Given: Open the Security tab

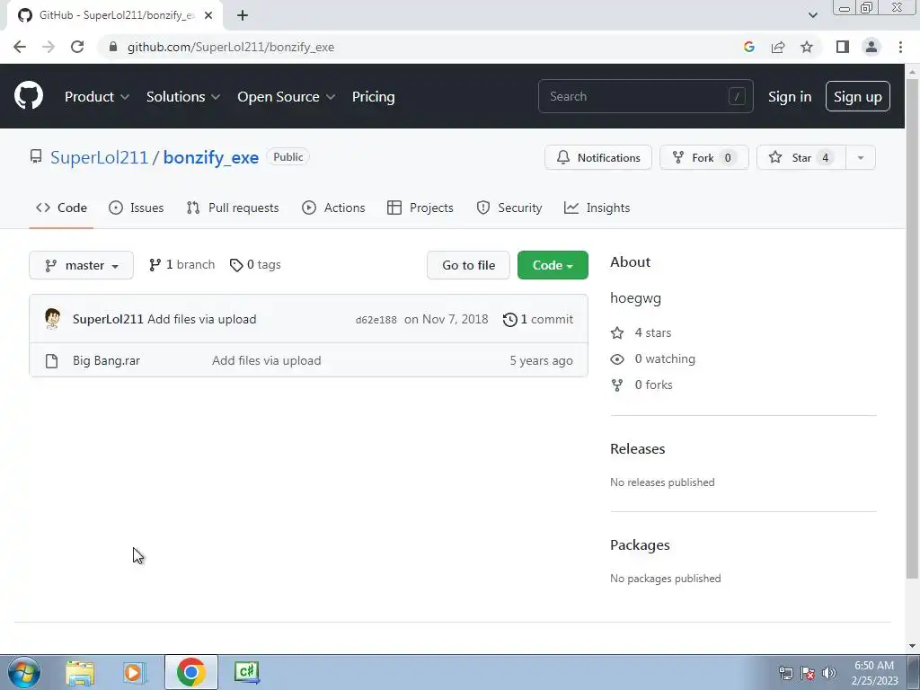Looking at the screenshot, I should tap(509, 208).
